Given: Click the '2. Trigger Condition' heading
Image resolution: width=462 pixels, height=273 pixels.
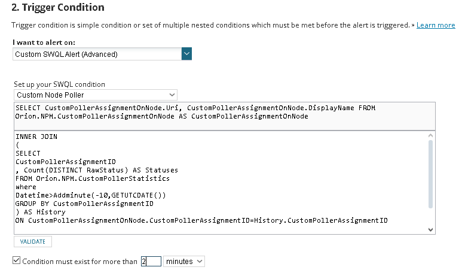Looking at the screenshot, I should pyautogui.click(x=58, y=8).
